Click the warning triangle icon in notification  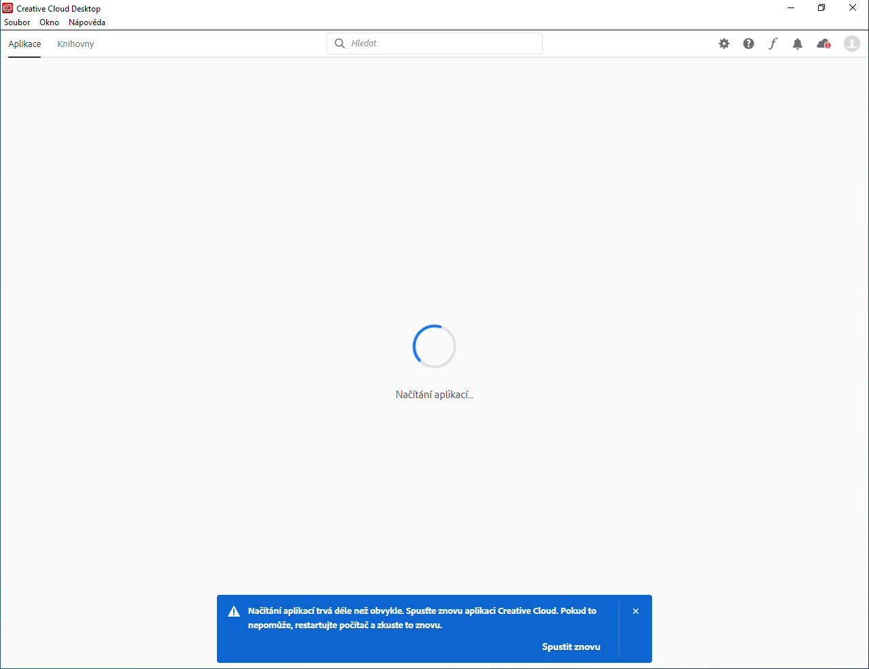(x=234, y=611)
